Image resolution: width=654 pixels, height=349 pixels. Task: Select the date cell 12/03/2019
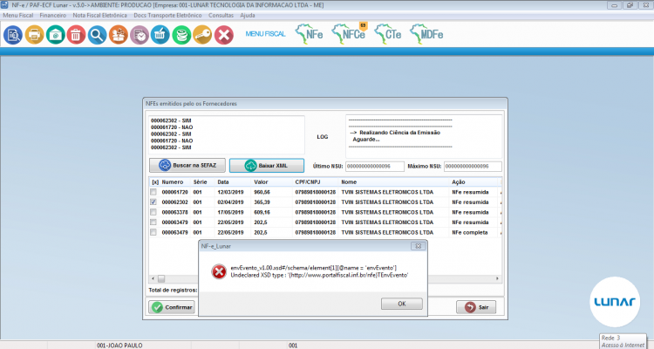(x=230, y=192)
